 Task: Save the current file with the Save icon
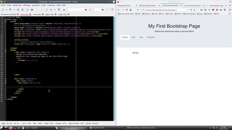coord(18,10)
